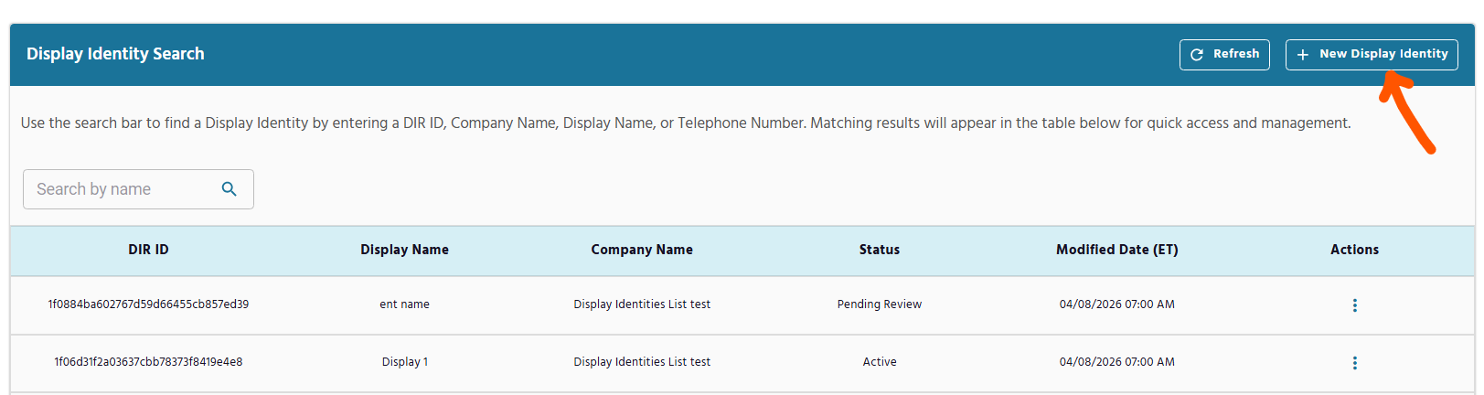
Task: Click the Active status cell
Action: (880, 362)
